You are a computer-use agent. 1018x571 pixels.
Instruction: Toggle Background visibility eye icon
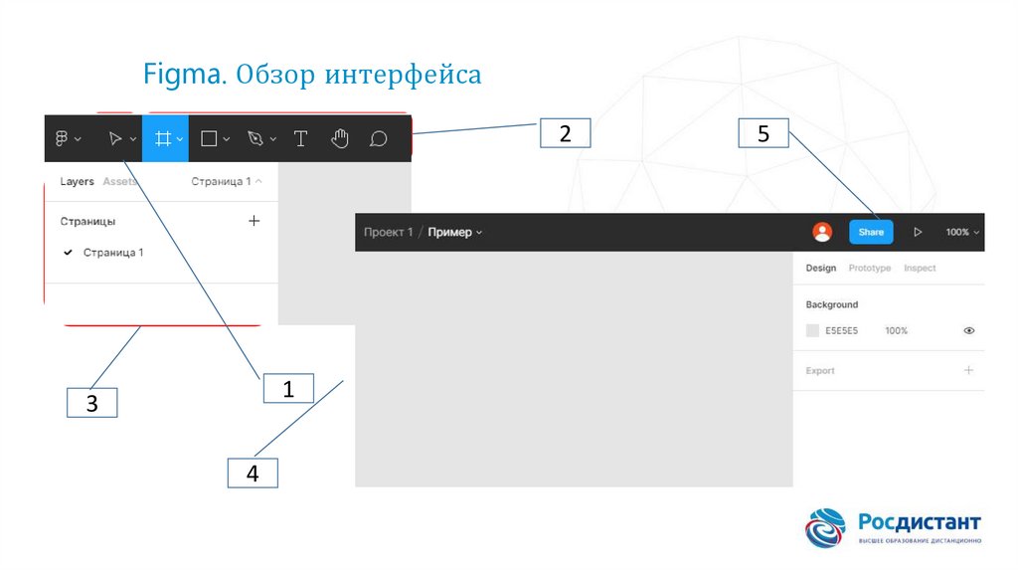click(x=968, y=330)
